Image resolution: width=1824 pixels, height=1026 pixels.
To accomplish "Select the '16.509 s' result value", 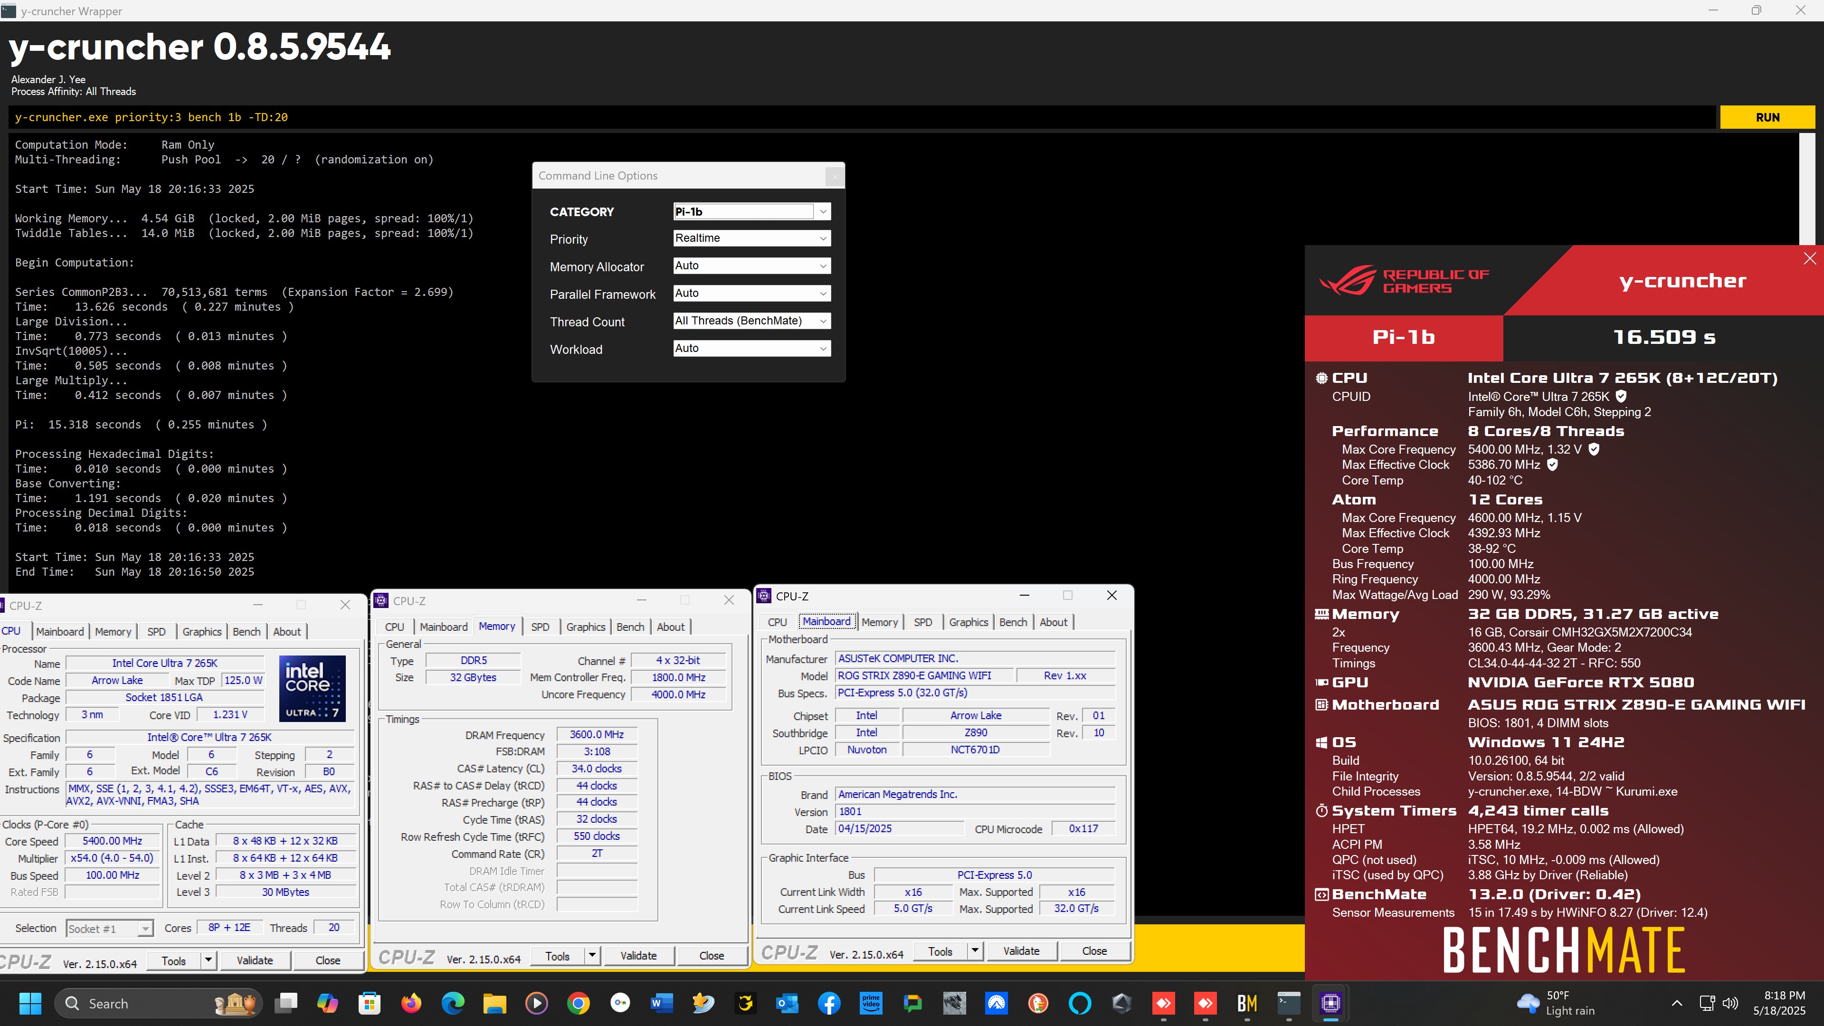I will (1664, 337).
